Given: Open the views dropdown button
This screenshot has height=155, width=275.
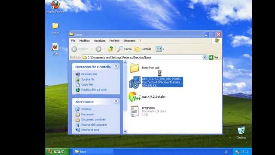Looking at the screenshot, I should [x=160, y=49].
